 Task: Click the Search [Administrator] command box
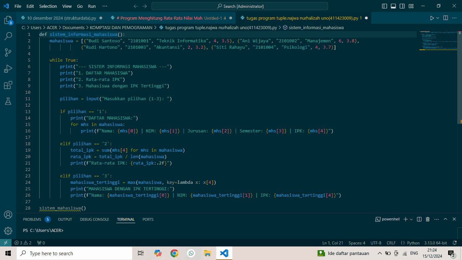pyautogui.click(x=240, y=6)
